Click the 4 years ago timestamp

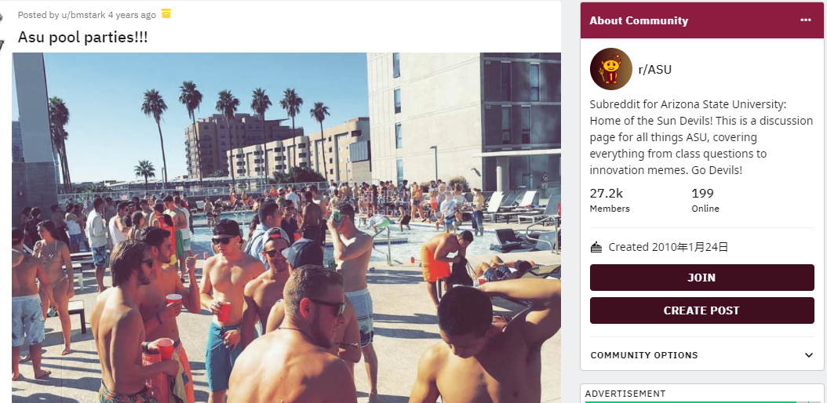tap(132, 15)
